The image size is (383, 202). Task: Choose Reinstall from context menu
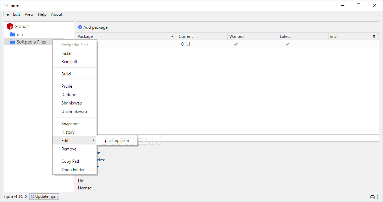click(75, 62)
